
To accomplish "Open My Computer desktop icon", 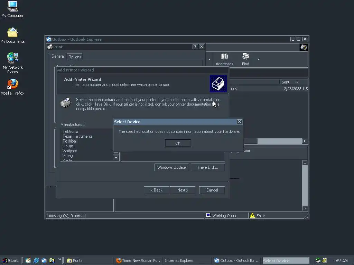I will pyautogui.click(x=12, y=9).
